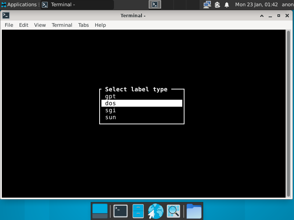This screenshot has height=220, width=294.
Task: Open the Tabs menu
Action: tap(83, 25)
